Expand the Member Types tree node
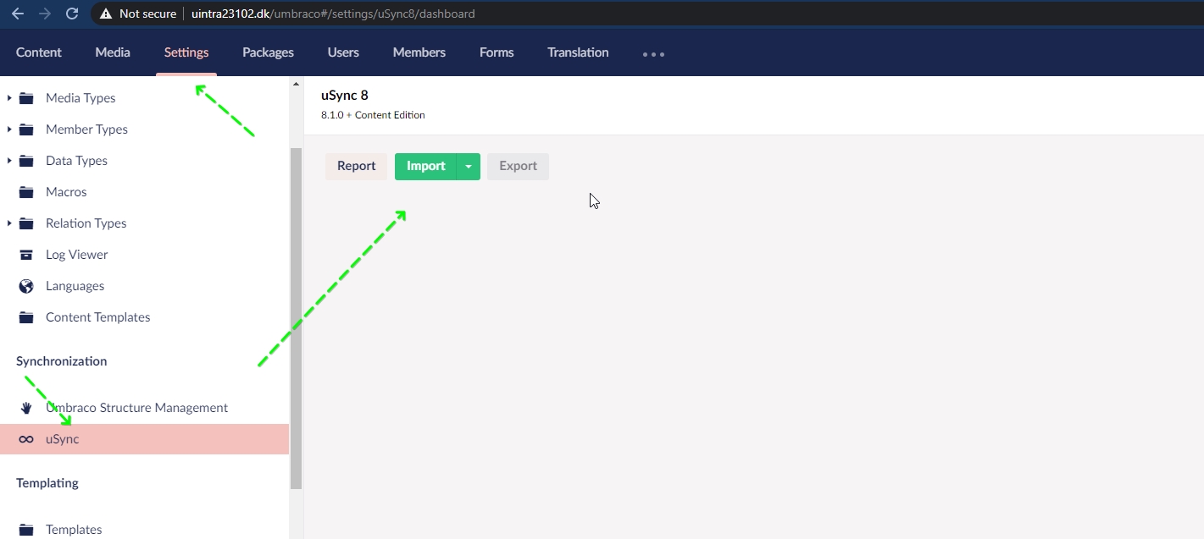 [x=9, y=129]
